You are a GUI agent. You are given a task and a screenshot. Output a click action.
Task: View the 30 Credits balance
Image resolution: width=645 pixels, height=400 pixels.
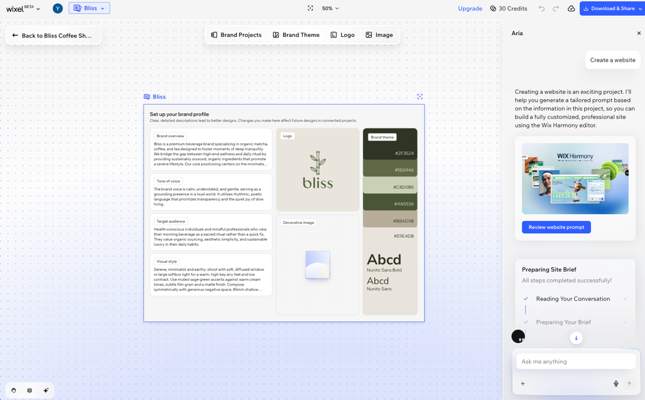[x=508, y=8]
